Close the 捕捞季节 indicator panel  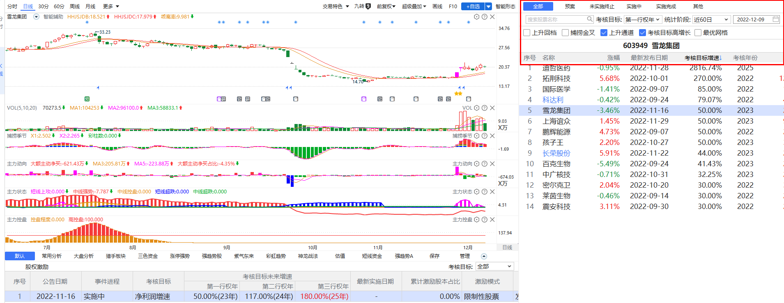[492, 136]
